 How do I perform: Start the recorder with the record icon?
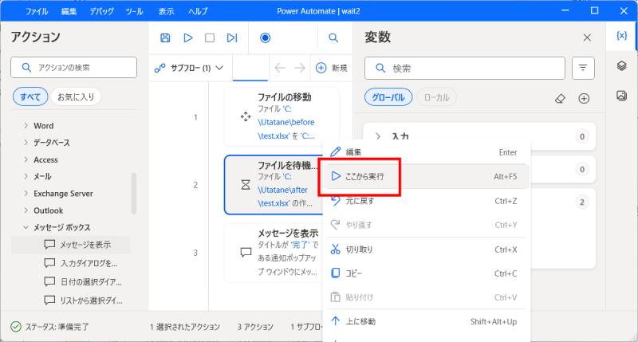(266, 37)
